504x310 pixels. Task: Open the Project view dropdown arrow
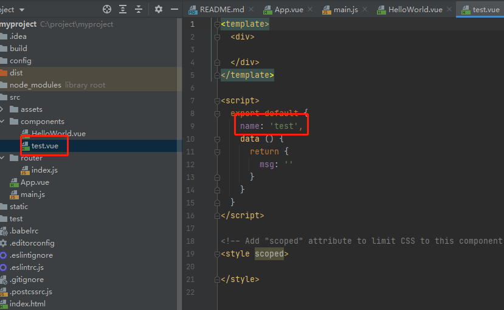22,10
